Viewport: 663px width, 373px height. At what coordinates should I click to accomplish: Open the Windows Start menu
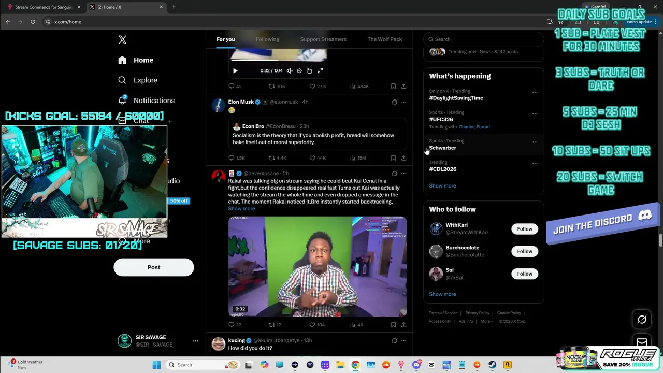pos(156,365)
